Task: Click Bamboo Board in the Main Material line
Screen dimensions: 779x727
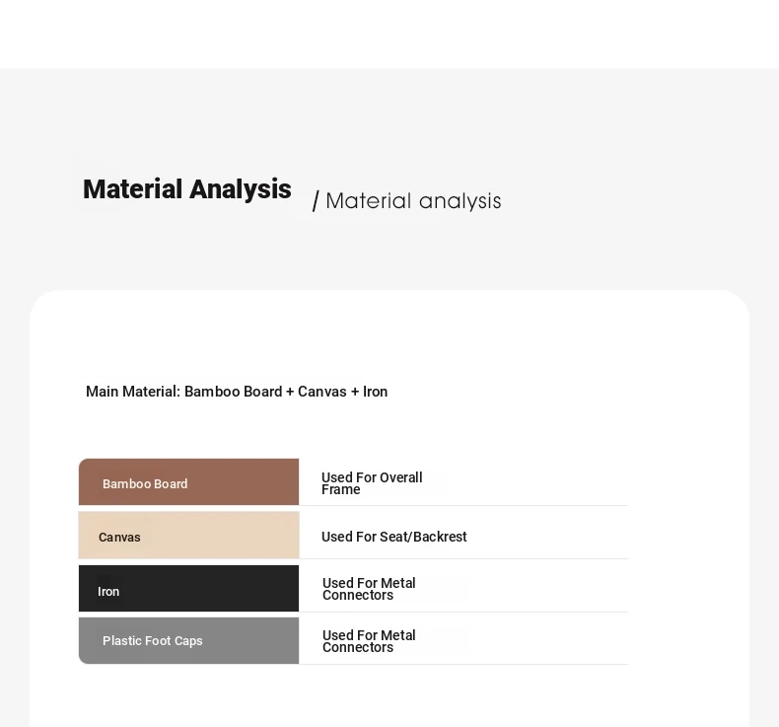Action: 233,392
